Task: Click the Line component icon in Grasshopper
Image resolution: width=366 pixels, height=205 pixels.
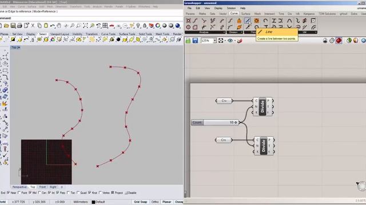Action: tap(248, 20)
